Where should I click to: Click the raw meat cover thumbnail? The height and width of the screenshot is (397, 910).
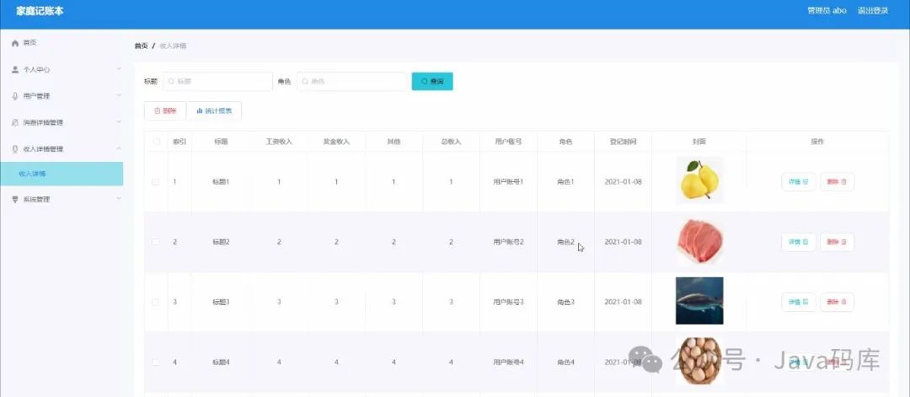tap(699, 241)
